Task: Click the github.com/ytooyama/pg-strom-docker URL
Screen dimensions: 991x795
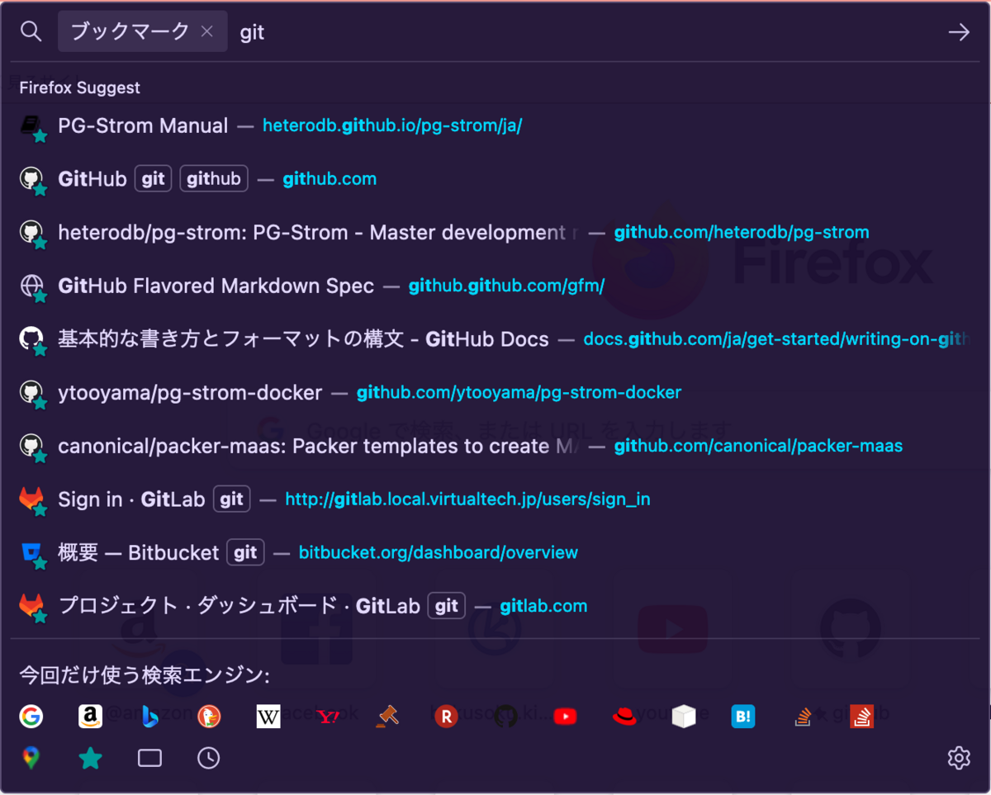Action: coord(519,392)
